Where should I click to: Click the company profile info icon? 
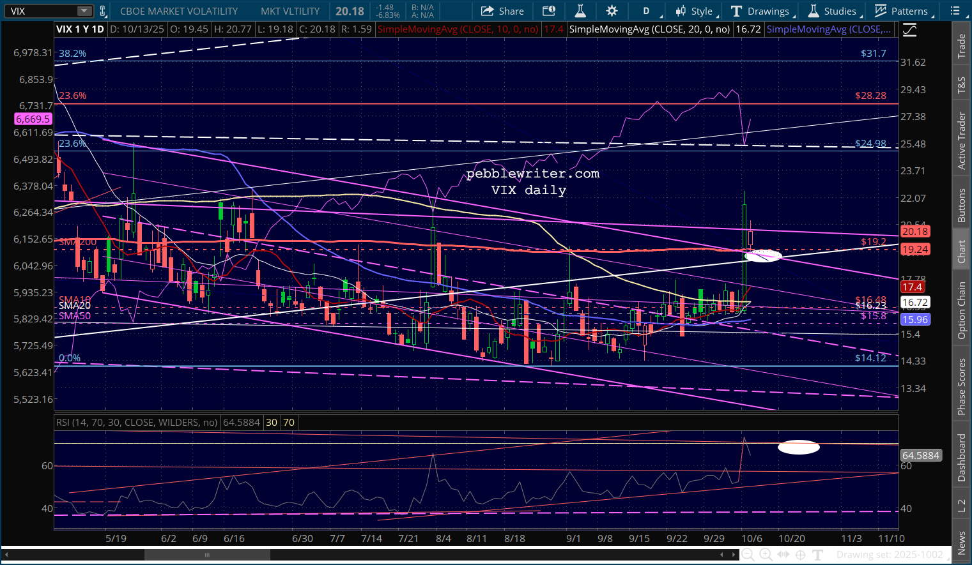click(x=548, y=11)
